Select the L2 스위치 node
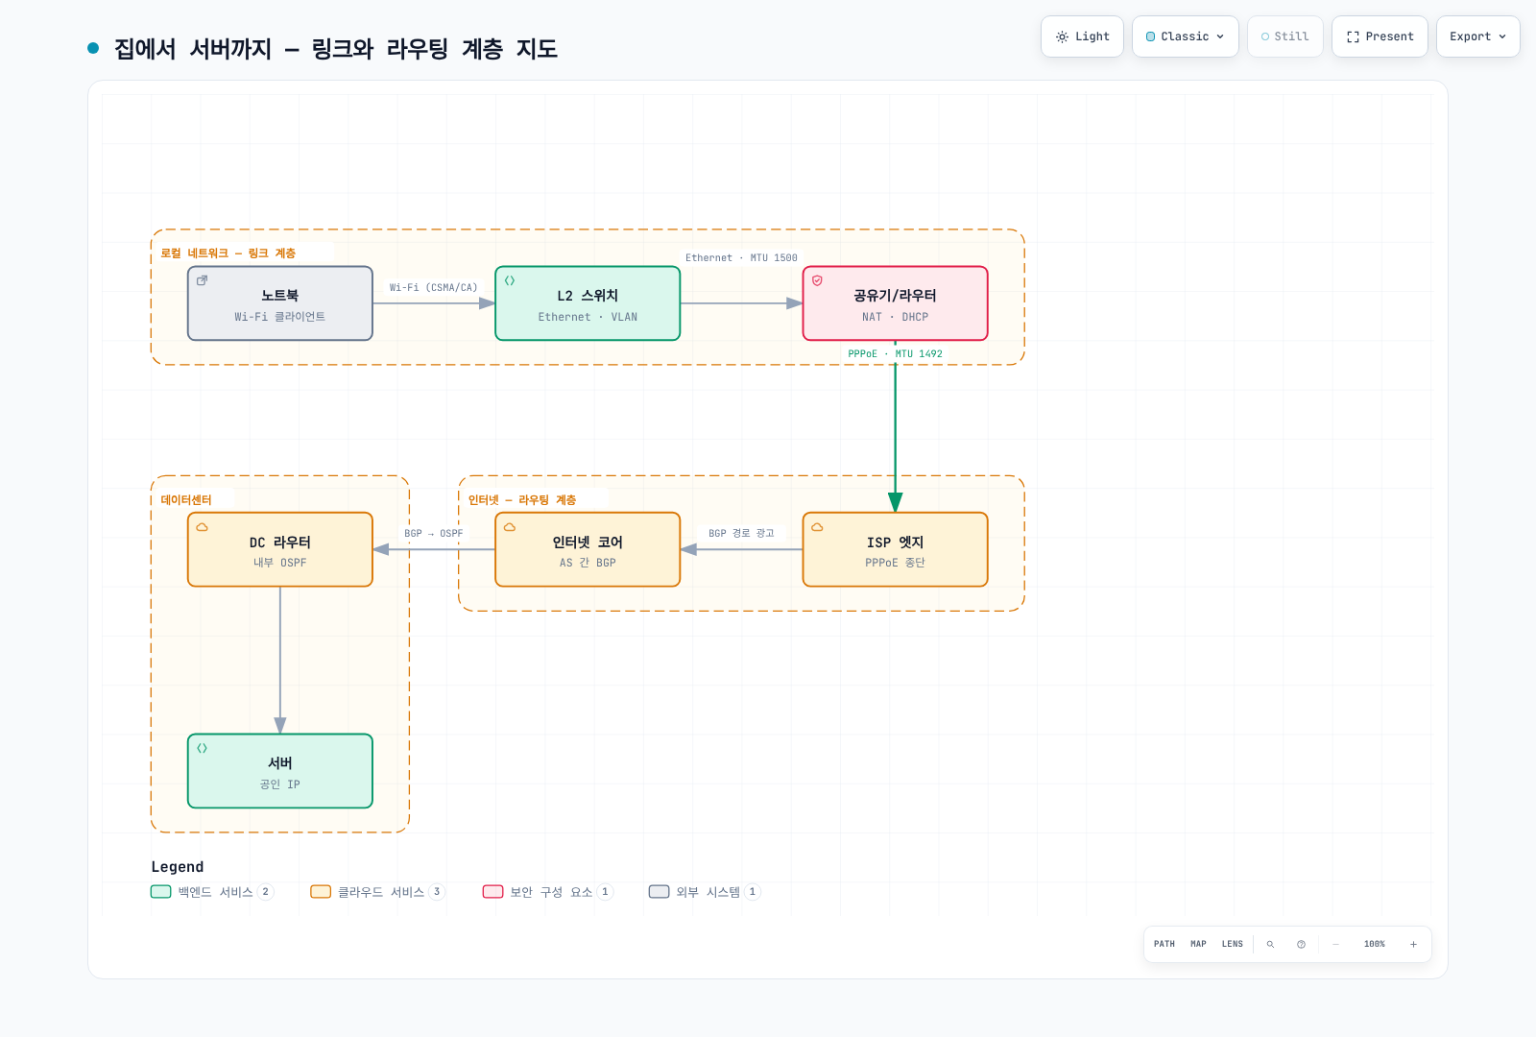The width and height of the screenshot is (1536, 1037). click(588, 303)
